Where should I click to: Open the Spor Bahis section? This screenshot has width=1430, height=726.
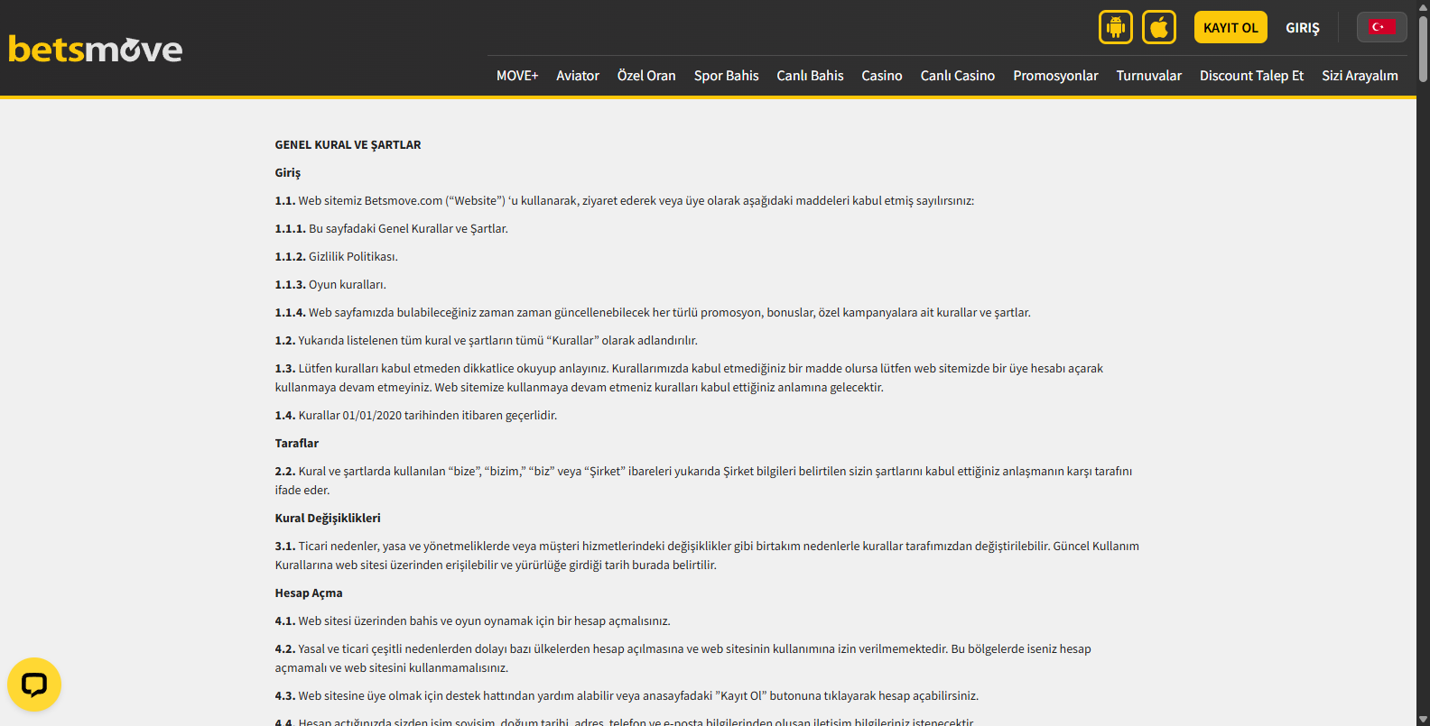pyautogui.click(x=726, y=76)
